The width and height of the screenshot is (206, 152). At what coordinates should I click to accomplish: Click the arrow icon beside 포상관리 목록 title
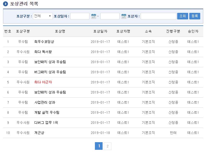5,4
